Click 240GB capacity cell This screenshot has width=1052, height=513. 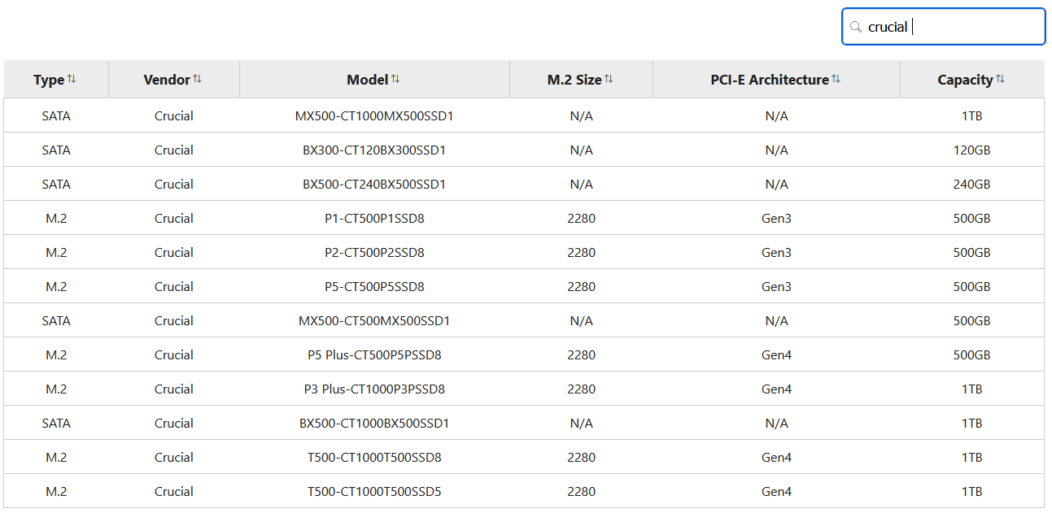coord(971,185)
